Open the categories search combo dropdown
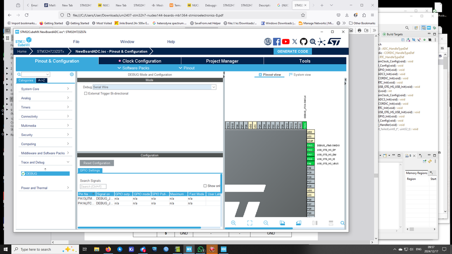The height and width of the screenshot is (254, 452). 48,74
